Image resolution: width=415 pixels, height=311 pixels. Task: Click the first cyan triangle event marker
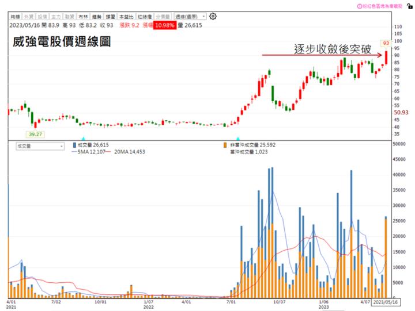pyautogui.click(x=84, y=139)
